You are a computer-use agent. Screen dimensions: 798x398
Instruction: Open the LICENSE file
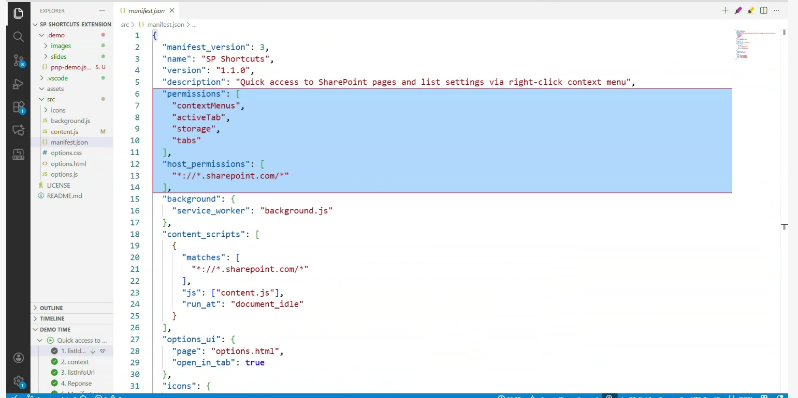[x=72, y=185]
